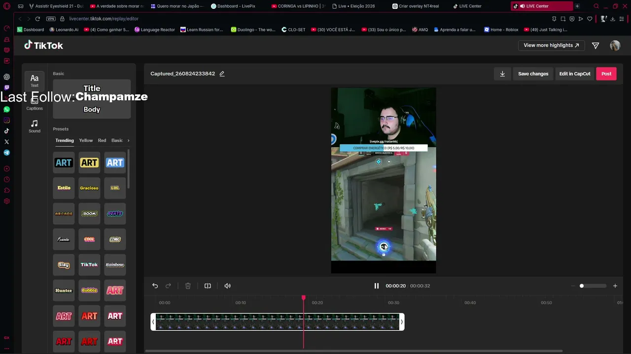Open the Duolingo bookmark
This screenshot has height=354, width=631.
click(x=253, y=29)
